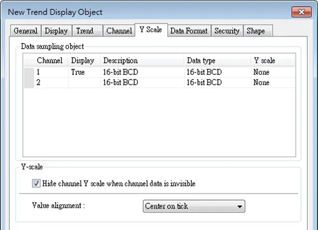Click the row selector of channel 2
Viewport: 318px width, 230px height.
(29, 83)
